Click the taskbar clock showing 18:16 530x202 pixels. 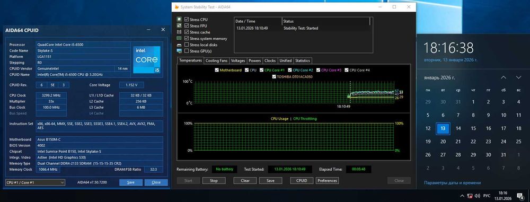(x=502, y=196)
